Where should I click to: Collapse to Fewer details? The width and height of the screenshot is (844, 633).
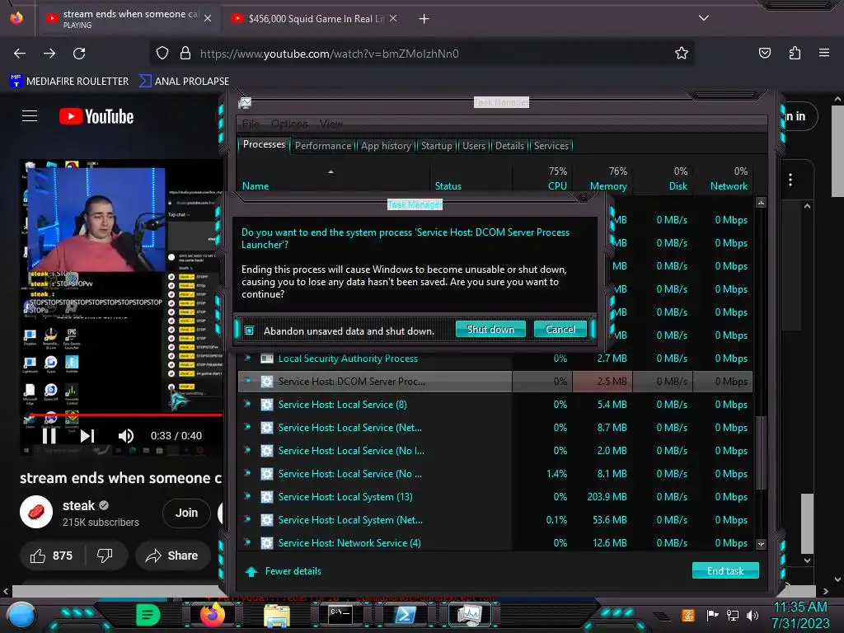point(284,571)
